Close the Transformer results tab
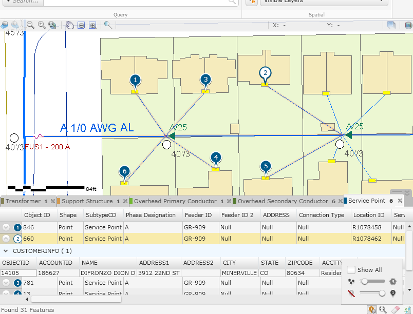This screenshot has width=413, height=314. (x=53, y=202)
